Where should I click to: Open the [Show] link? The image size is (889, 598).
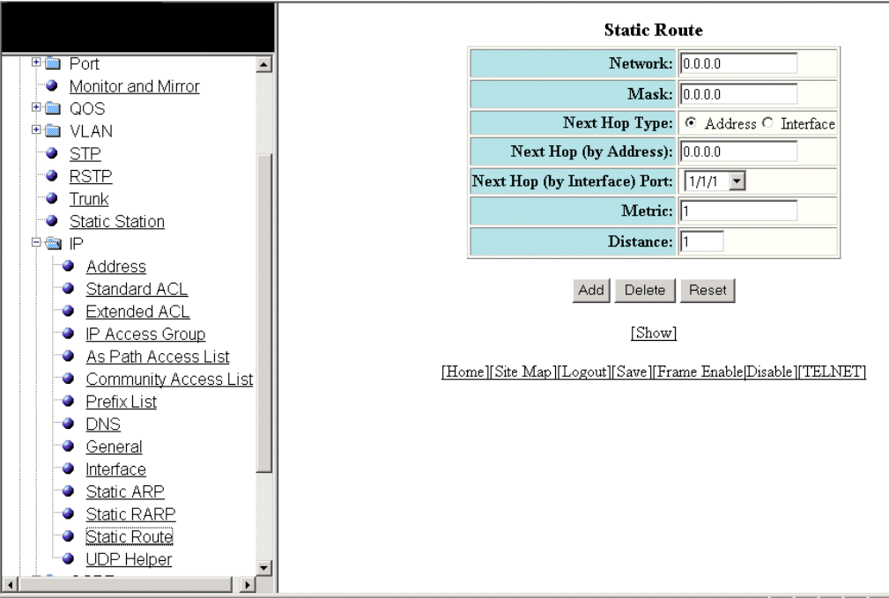click(654, 333)
